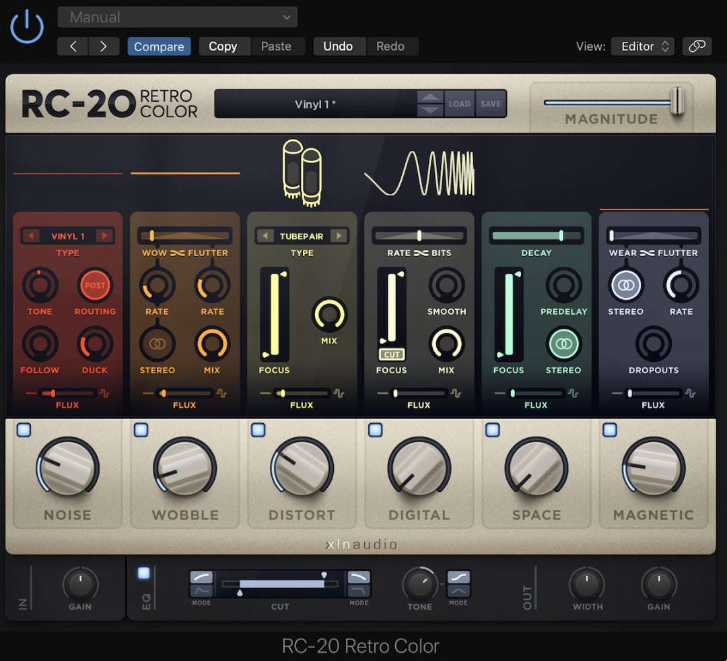Image resolution: width=727 pixels, height=661 pixels.
Task: Select the high-cut lower curve mode icon
Action: click(x=359, y=590)
